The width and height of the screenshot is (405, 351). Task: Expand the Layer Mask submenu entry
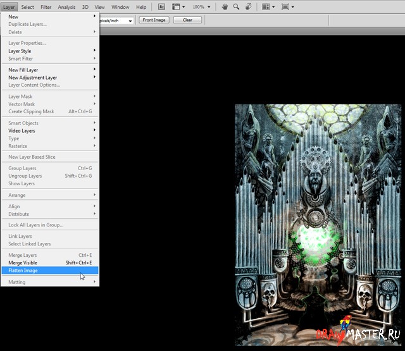point(50,97)
